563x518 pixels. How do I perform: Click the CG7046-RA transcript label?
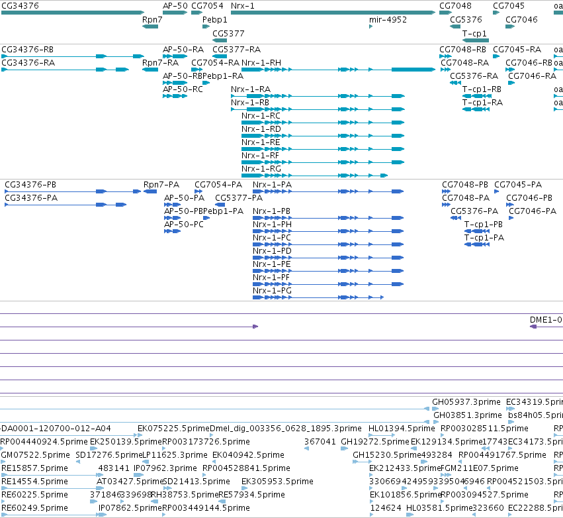pyautogui.click(x=532, y=76)
